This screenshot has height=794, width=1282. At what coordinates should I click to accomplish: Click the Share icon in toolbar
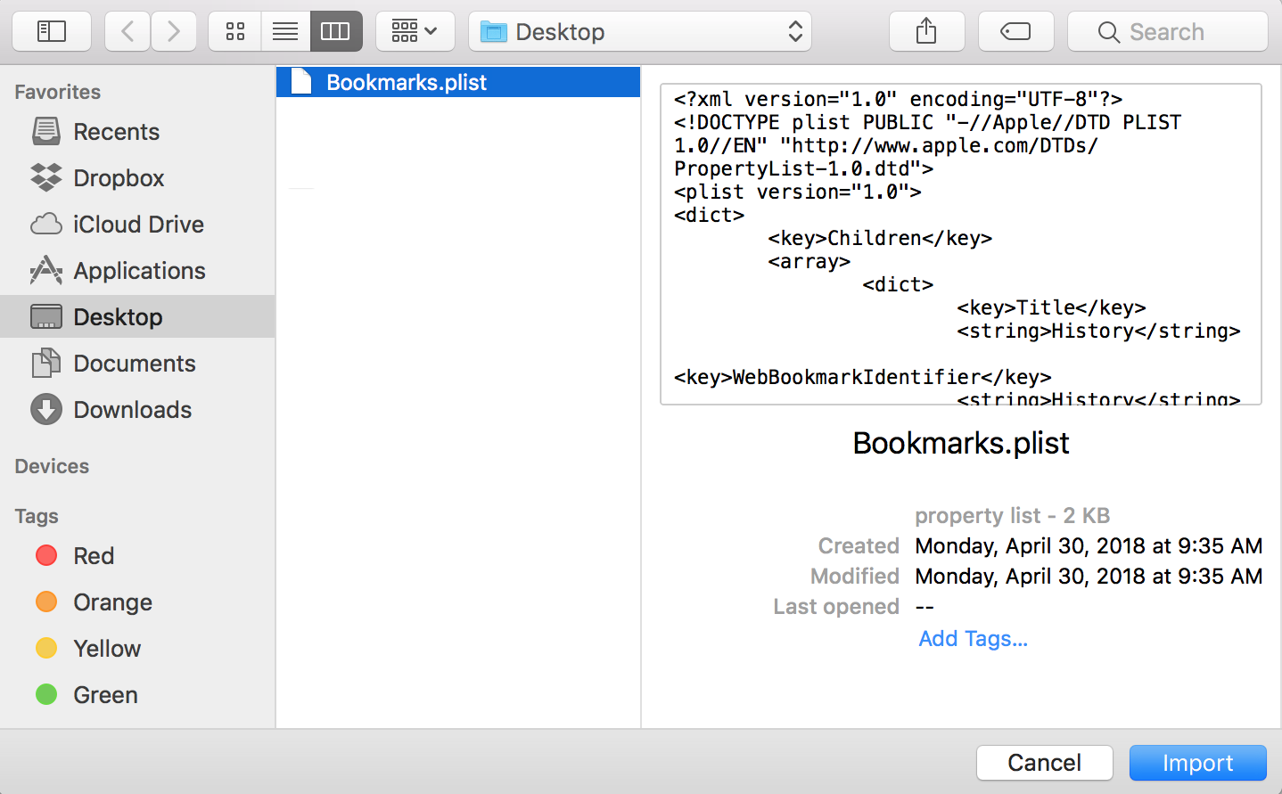[x=926, y=32]
